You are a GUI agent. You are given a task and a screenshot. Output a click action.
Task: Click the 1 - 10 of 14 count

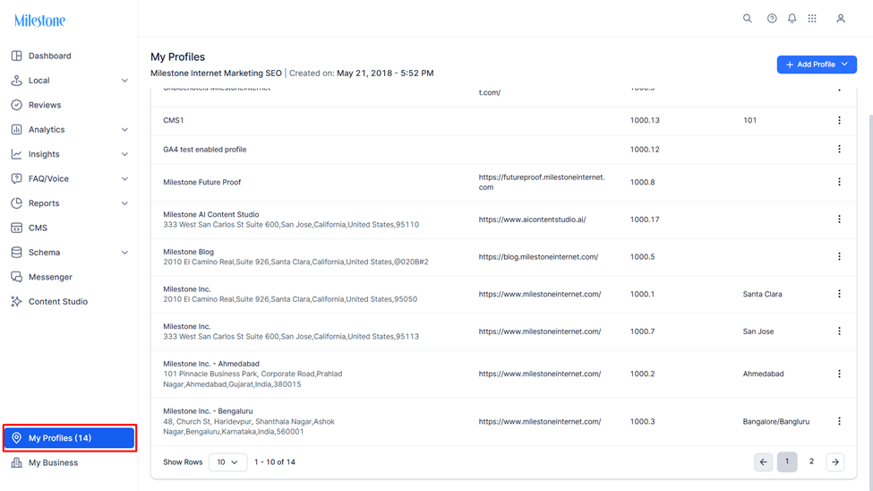point(275,462)
